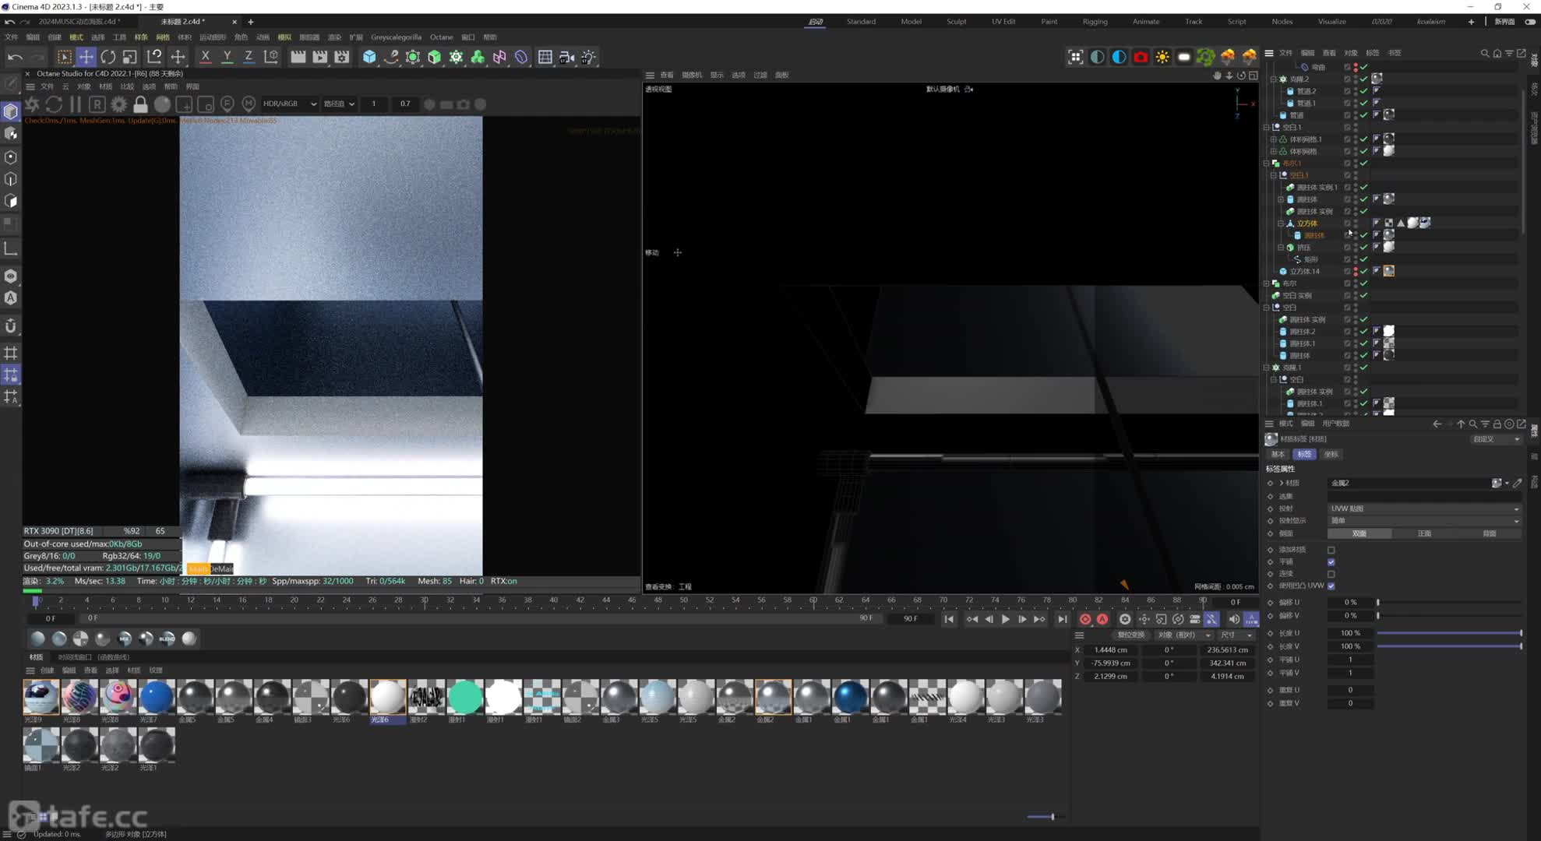This screenshot has width=1541, height=841.
Task: Click render view clapperboard icon
Action: pyautogui.click(x=298, y=57)
